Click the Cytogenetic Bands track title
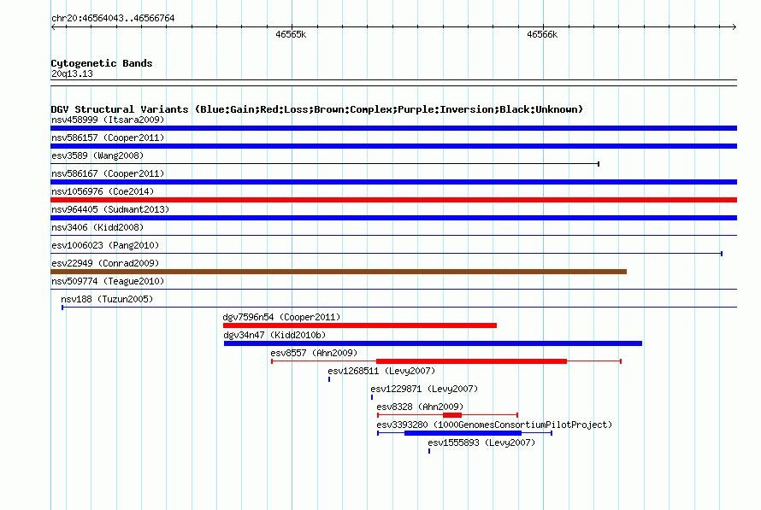The image size is (761, 510). (x=102, y=63)
